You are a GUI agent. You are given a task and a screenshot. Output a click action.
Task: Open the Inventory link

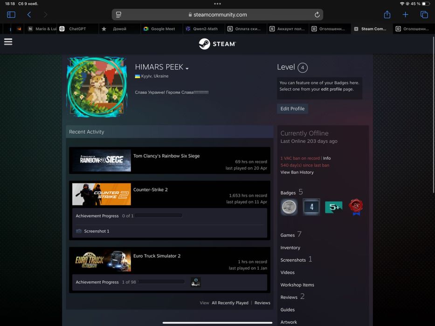(x=290, y=248)
